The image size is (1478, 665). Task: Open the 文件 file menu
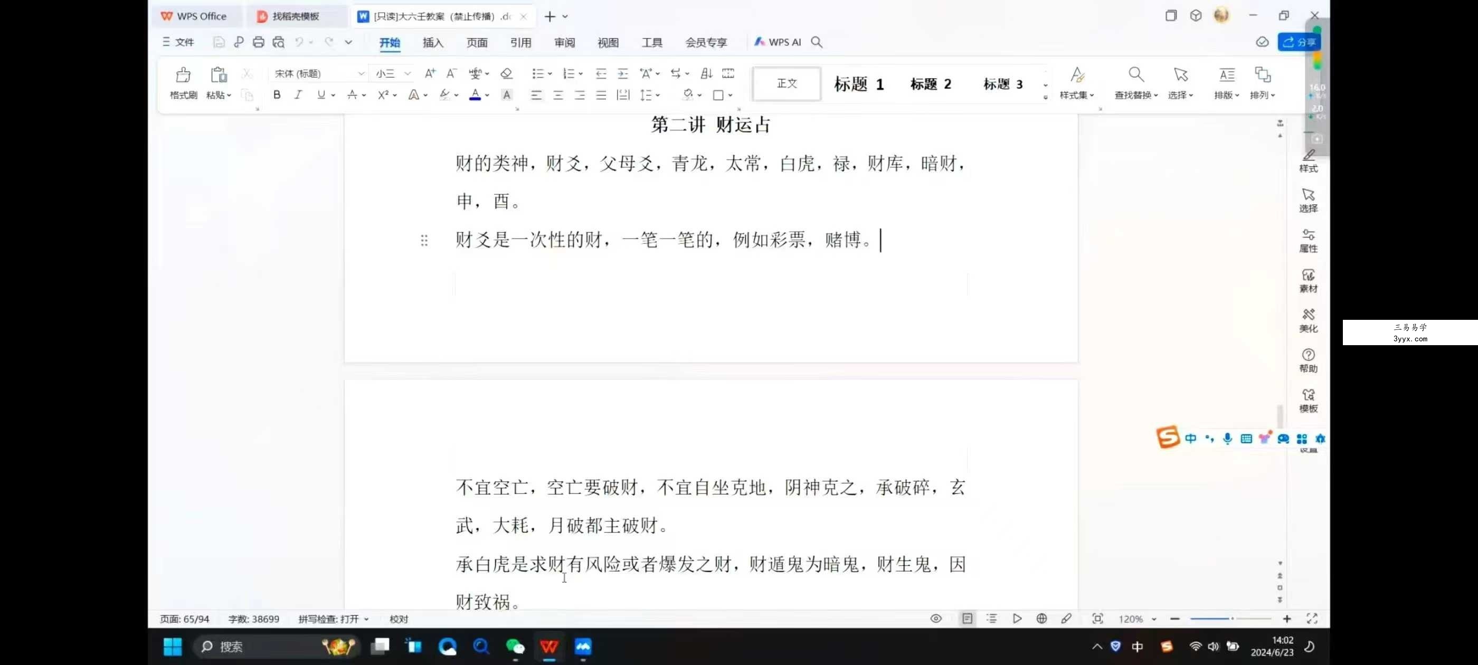tap(178, 42)
